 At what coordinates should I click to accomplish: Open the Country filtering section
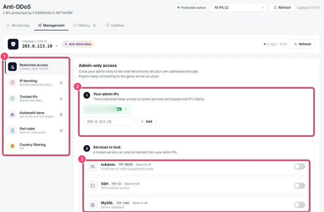36,146
